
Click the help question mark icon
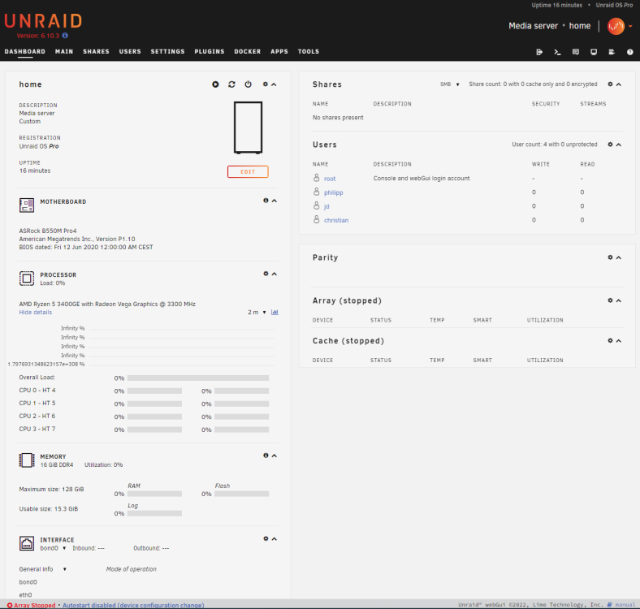[x=629, y=52]
